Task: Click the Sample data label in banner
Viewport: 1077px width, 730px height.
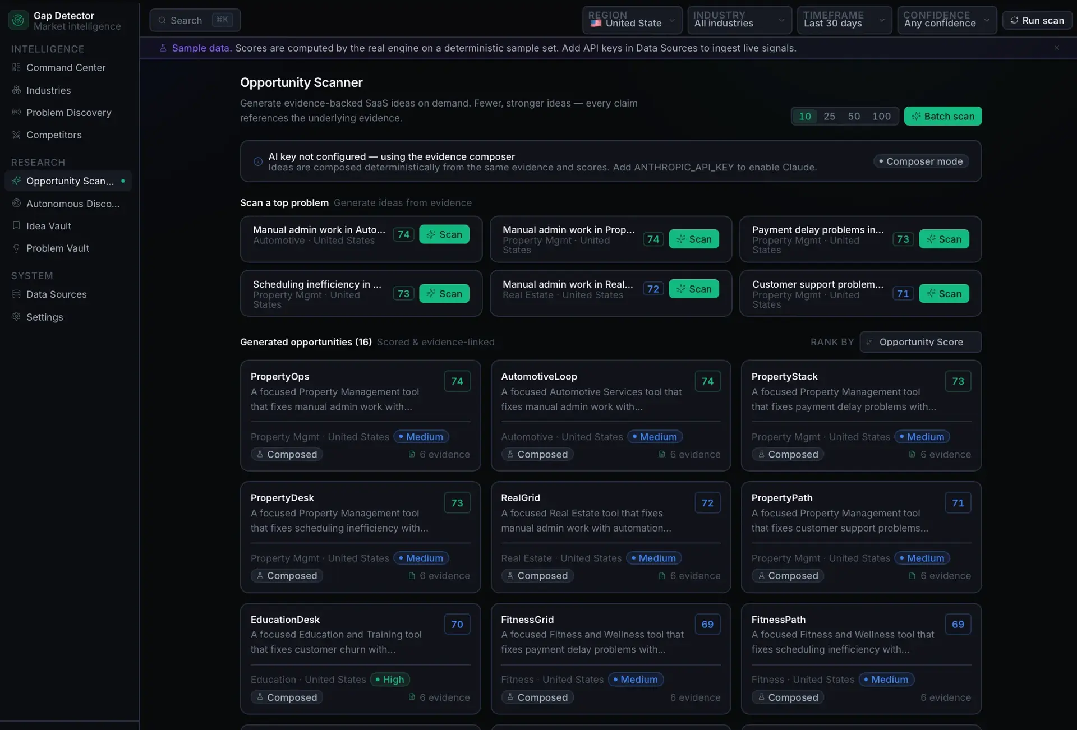Action: [x=201, y=48]
